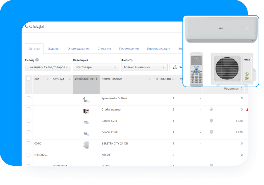Screen dimensions: 264x185
Task: Click the Conter C7RF product name
Action: 110,121
